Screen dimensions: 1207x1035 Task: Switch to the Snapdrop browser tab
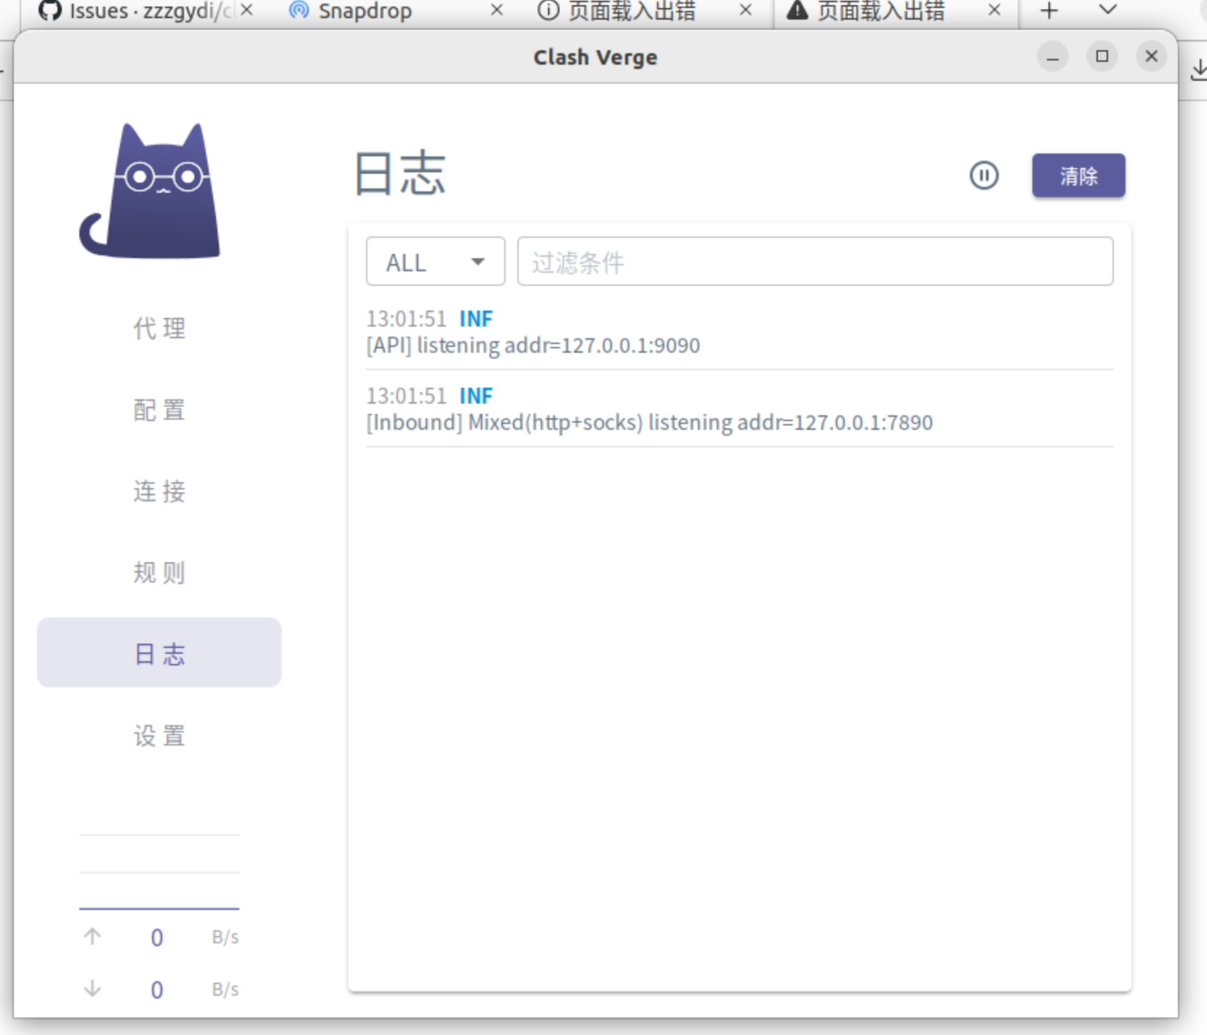(x=365, y=11)
